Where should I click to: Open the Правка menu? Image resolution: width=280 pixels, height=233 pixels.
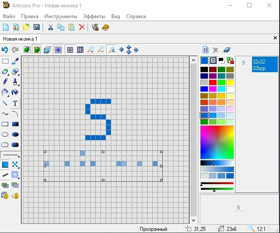coord(30,16)
